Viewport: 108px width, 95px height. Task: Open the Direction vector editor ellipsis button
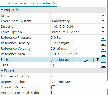tap(103, 26)
